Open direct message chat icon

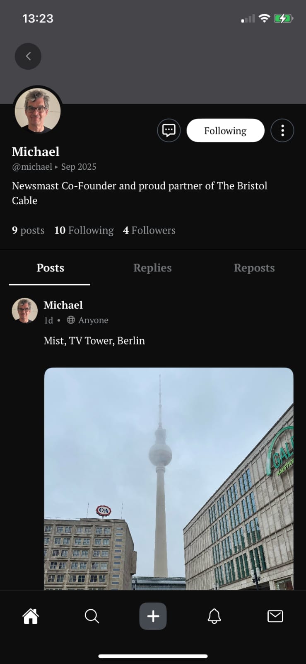tap(169, 131)
